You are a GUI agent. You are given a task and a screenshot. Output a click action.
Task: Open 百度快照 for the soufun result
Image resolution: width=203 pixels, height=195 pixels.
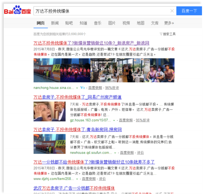(x=127, y=153)
